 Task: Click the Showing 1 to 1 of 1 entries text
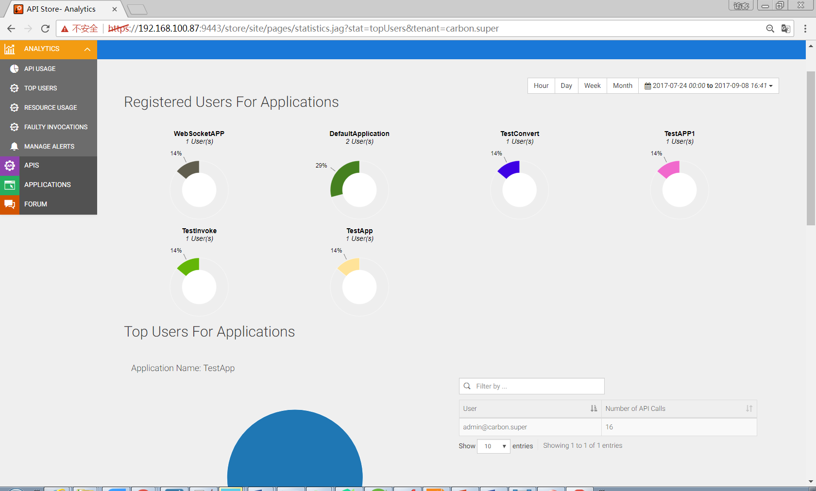(582, 445)
